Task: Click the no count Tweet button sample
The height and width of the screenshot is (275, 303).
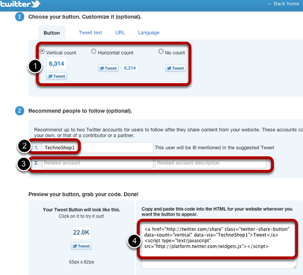Action: [x=176, y=68]
